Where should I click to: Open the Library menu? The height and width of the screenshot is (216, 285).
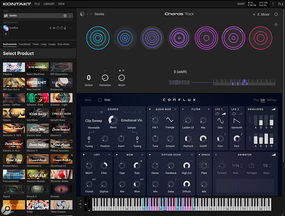(48, 4)
